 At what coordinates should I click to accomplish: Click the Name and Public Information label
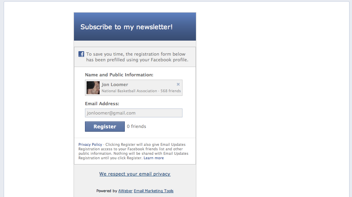click(x=119, y=75)
